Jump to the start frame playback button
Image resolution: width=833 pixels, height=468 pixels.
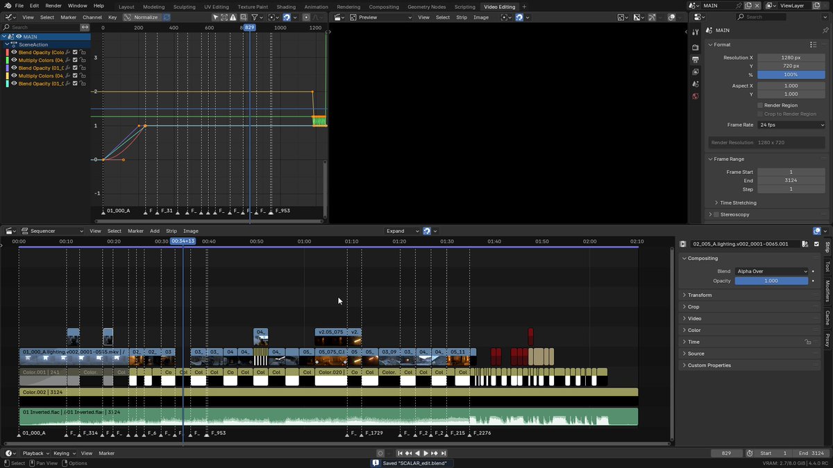pyautogui.click(x=401, y=453)
